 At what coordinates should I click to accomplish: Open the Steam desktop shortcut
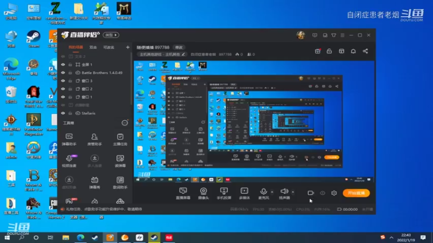click(34, 39)
